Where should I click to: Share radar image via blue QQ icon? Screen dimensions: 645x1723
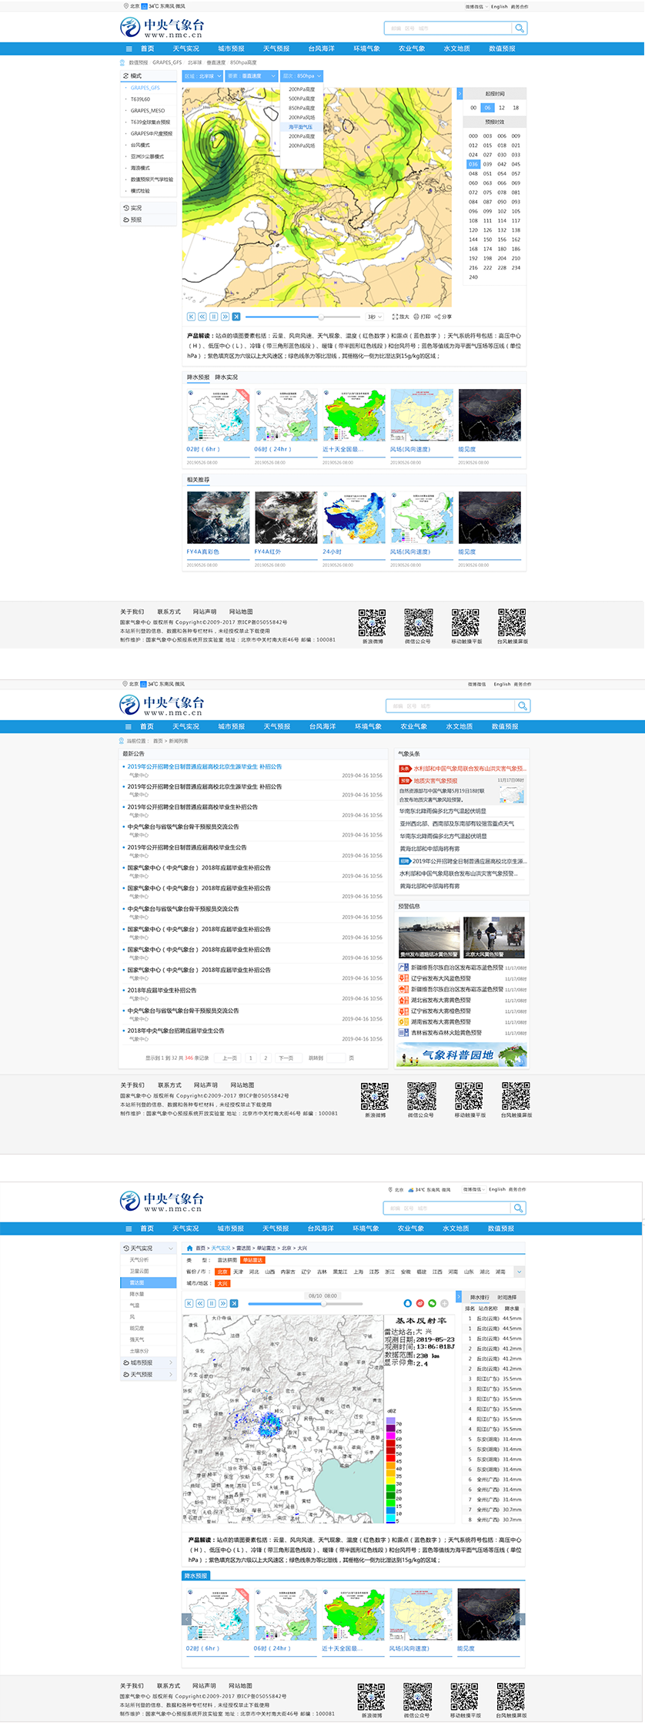coord(408,1303)
